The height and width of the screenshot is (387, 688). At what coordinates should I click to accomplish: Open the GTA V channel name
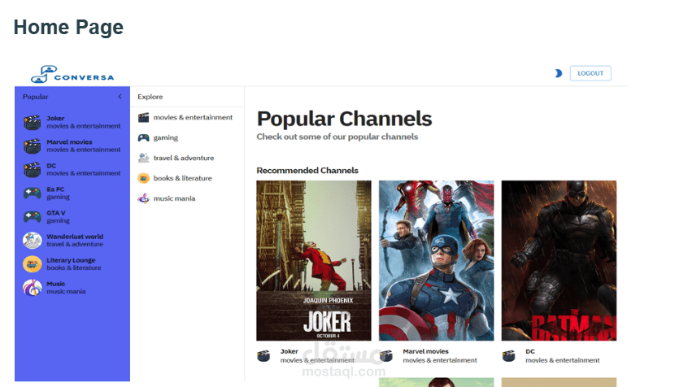(56, 213)
